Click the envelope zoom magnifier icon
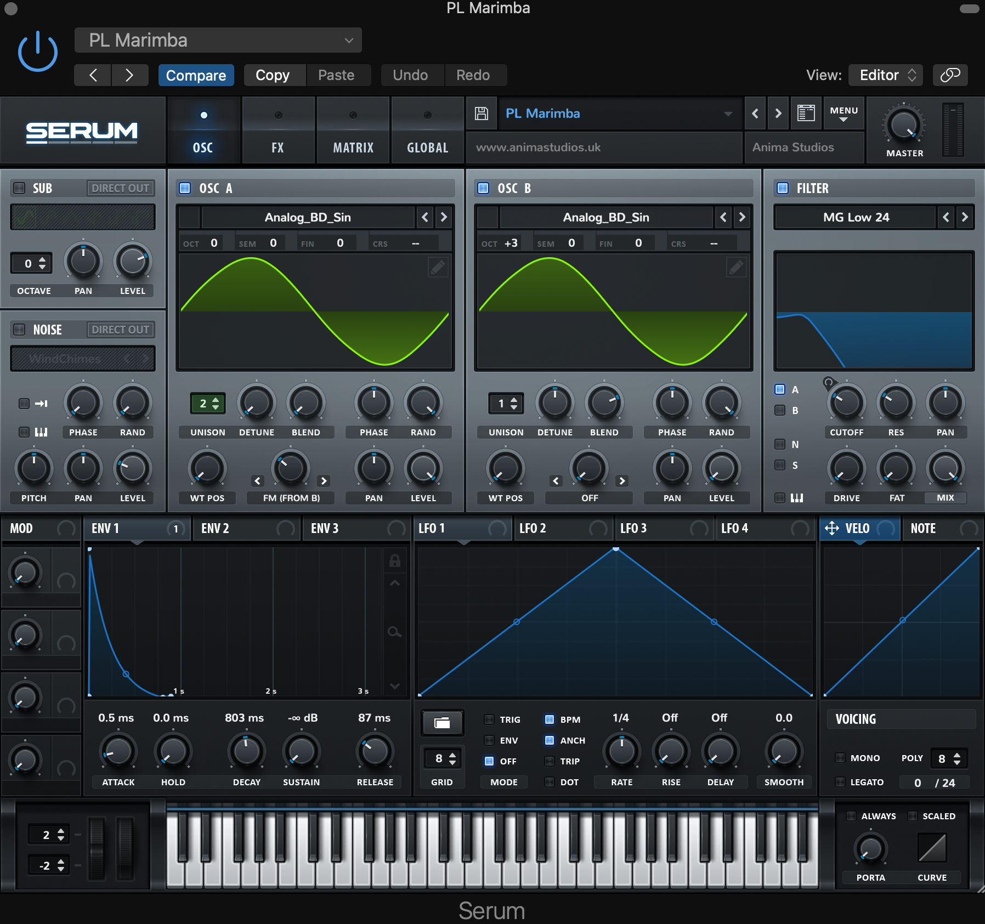 click(x=394, y=632)
